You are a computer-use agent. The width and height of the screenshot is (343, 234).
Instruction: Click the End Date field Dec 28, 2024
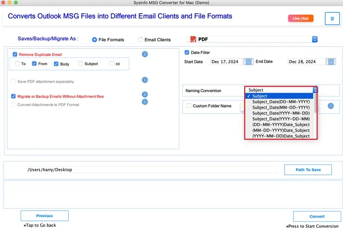click(306, 62)
